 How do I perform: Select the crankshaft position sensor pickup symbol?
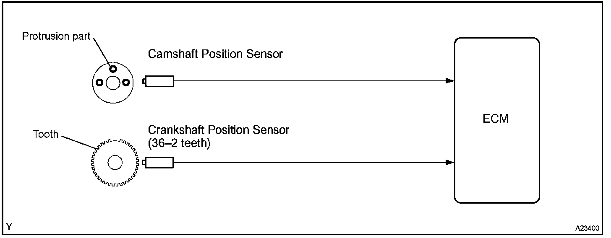pyautogui.click(x=159, y=163)
